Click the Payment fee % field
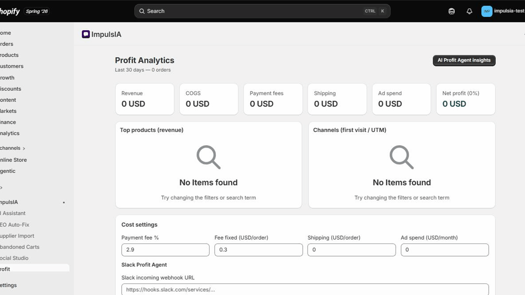Viewport: 525px width, 295px height. (165, 250)
